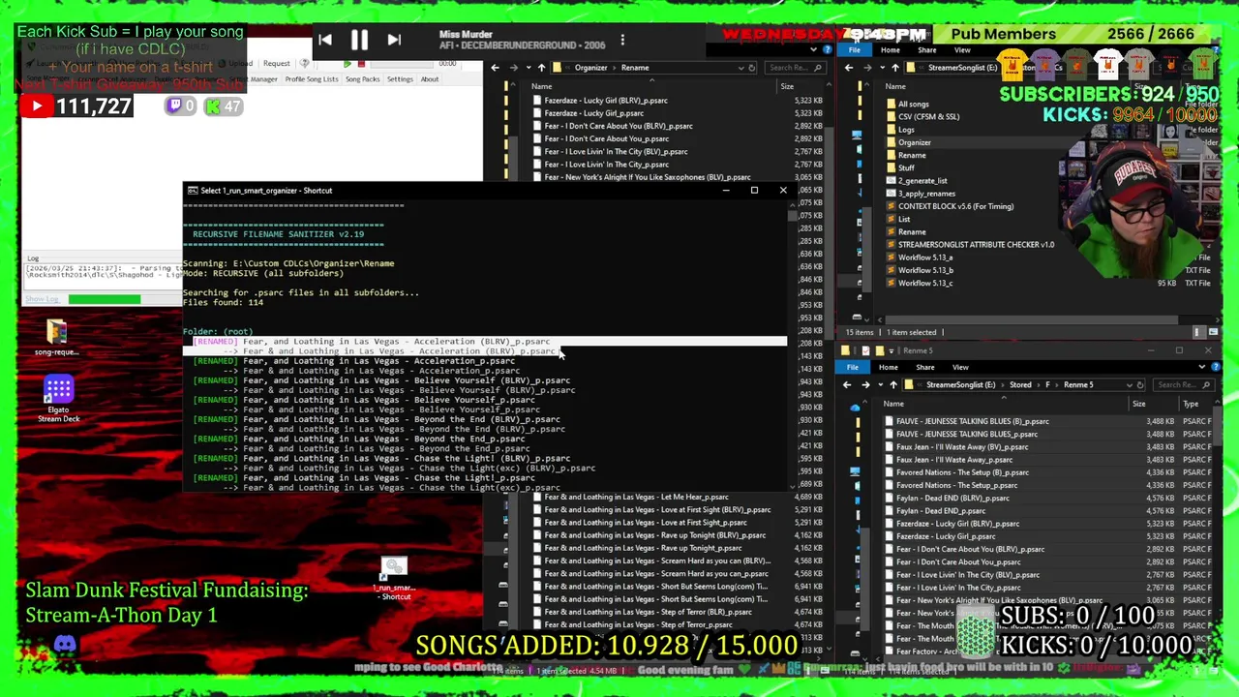Open the View ribbon tab in the StreamerSonglist (E:) window
Viewport: 1239px width, 697px height.
point(962,50)
